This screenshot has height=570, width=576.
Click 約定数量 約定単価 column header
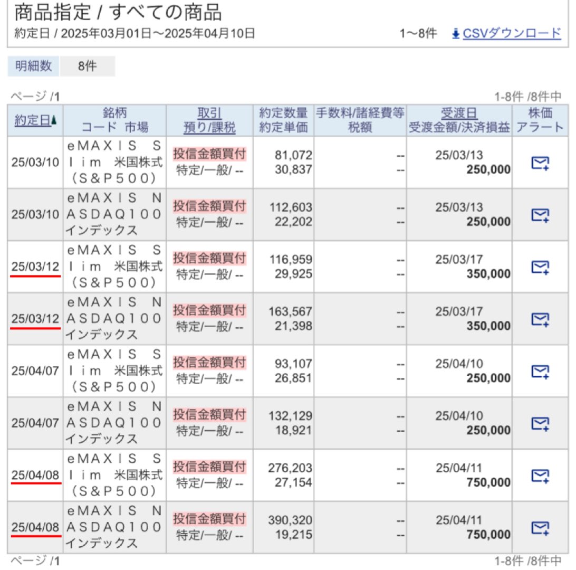click(283, 120)
